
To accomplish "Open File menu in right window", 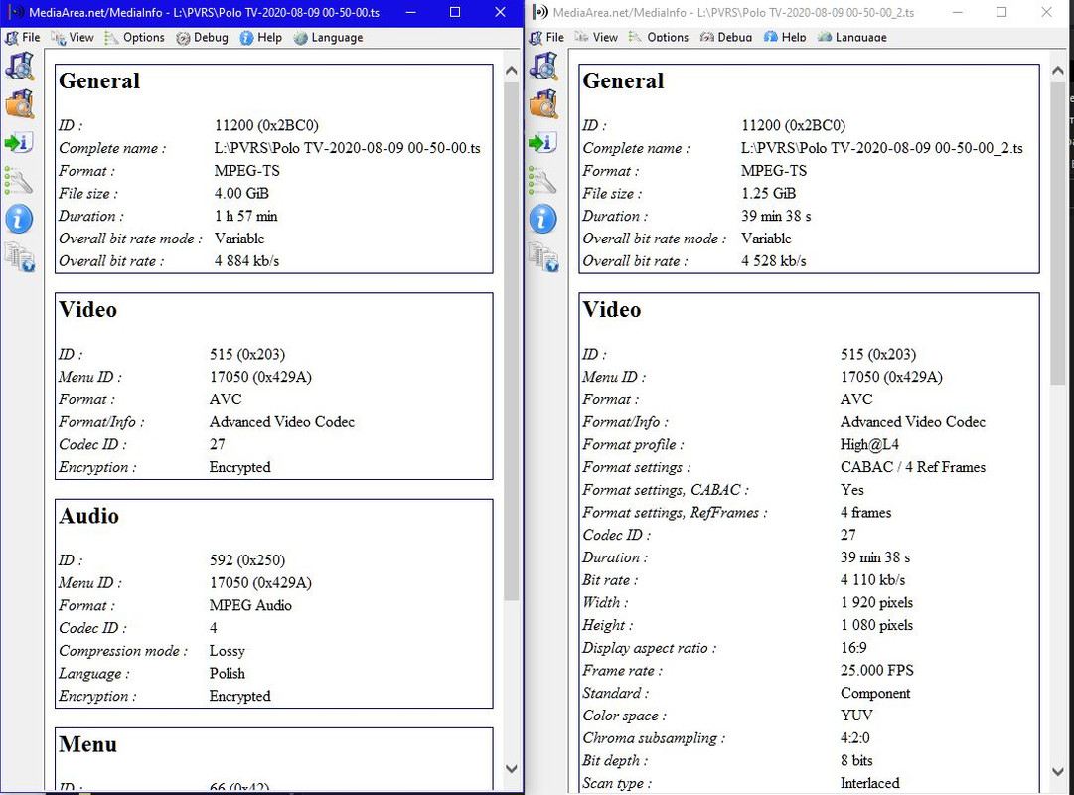I will (546, 37).
